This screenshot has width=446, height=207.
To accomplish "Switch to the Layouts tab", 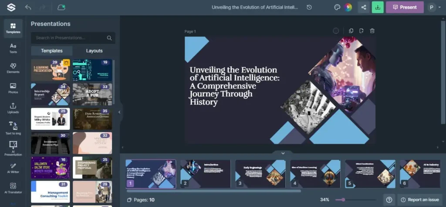I will click(x=95, y=51).
